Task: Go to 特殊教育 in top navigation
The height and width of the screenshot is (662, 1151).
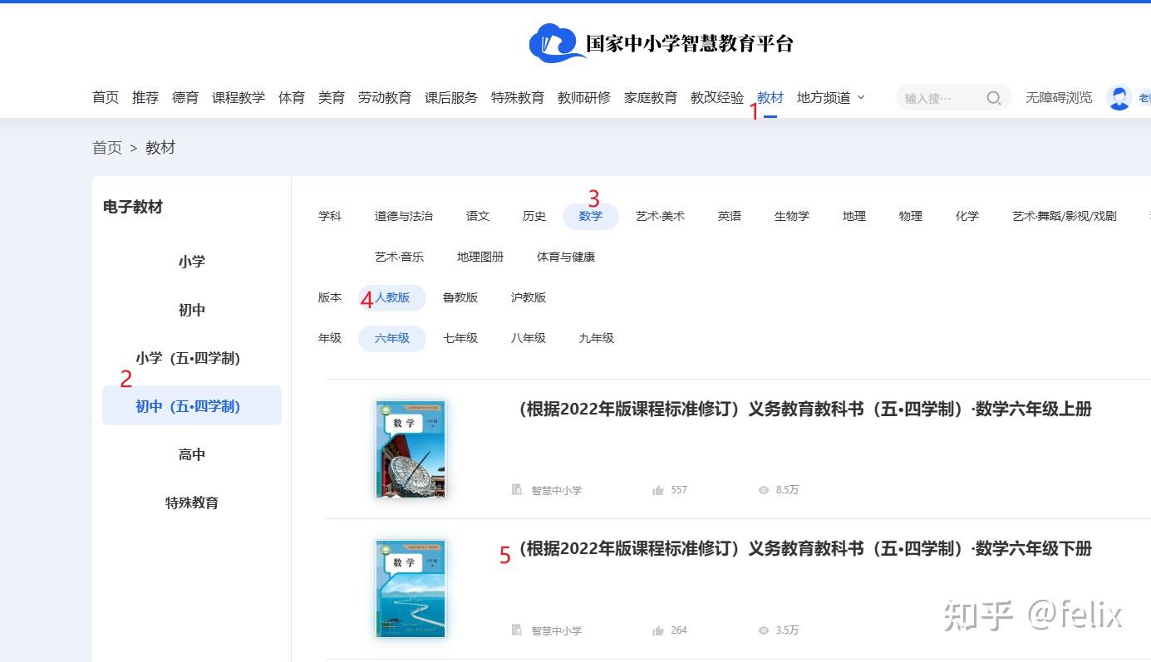Action: point(518,97)
